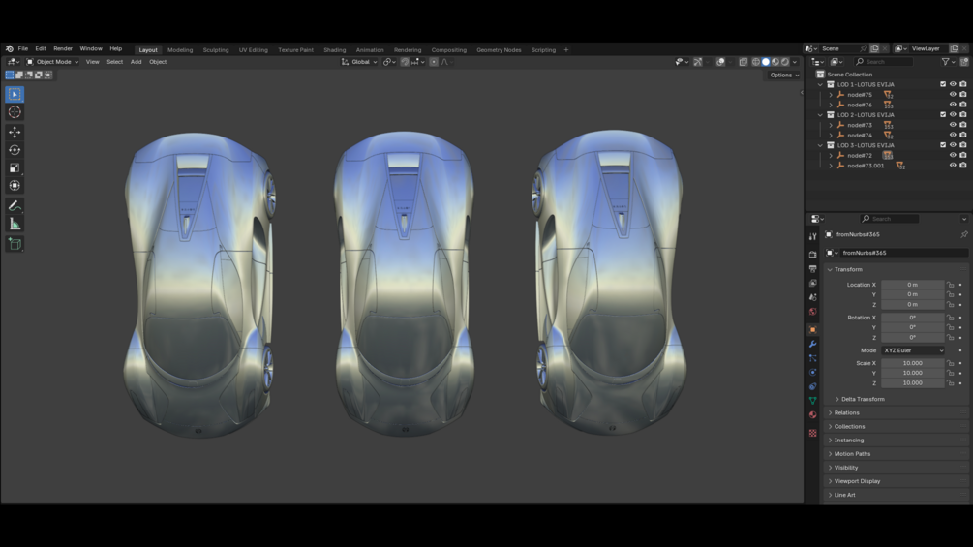
Task: Select the Add Cube tool
Action: coord(15,244)
